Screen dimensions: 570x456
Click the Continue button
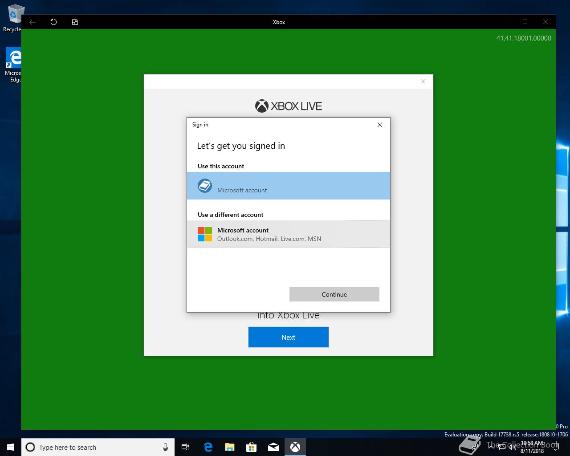334,294
